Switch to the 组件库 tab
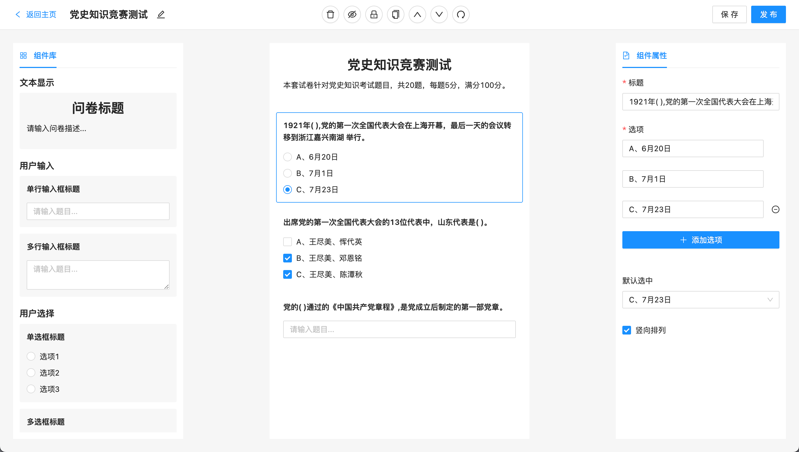Image resolution: width=799 pixels, height=452 pixels. 39,55
